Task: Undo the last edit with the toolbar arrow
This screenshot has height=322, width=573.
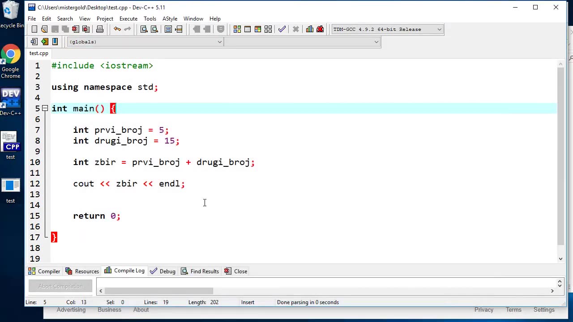Action: (x=117, y=29)
